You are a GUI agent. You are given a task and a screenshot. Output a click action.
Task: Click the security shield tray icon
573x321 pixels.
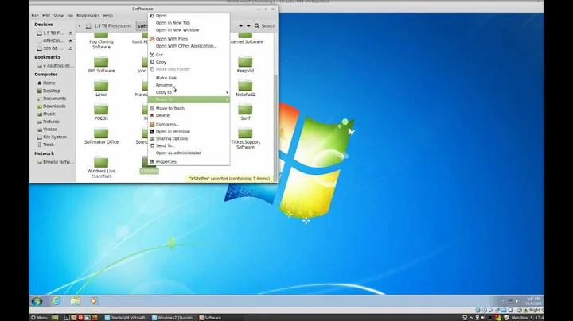[x=506, y=318]
